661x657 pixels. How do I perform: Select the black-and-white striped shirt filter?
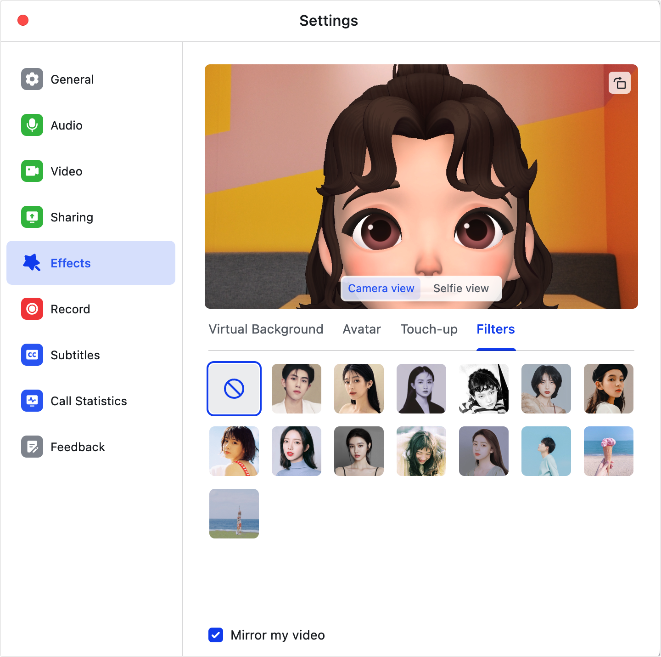pyautogui.click(x=484, y=389)
